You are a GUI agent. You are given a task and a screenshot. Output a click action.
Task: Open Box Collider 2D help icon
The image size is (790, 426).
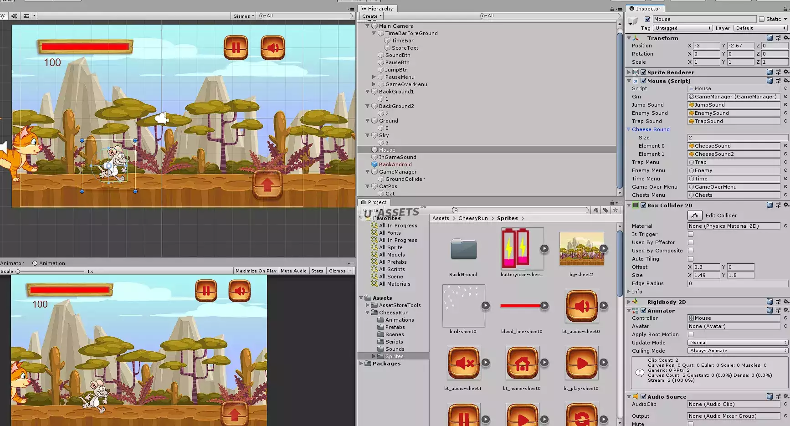(x=769, y=205)
